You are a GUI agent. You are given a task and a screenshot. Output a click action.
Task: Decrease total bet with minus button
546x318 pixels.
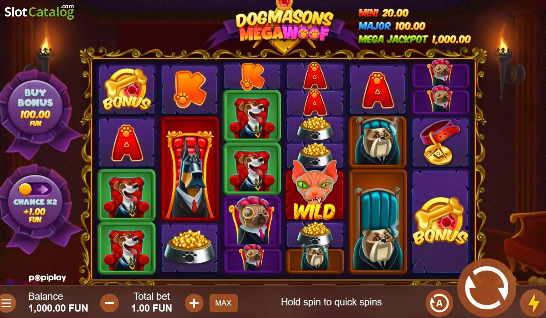click(109, 303)
